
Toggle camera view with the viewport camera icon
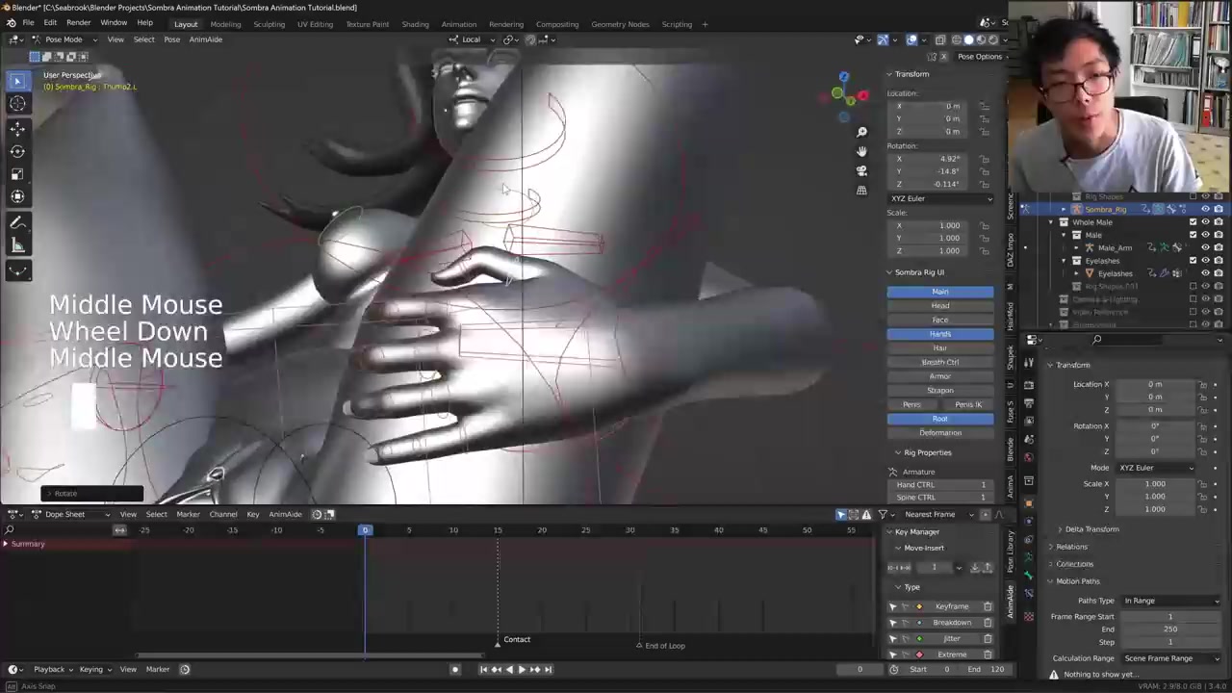click(861, 170)
